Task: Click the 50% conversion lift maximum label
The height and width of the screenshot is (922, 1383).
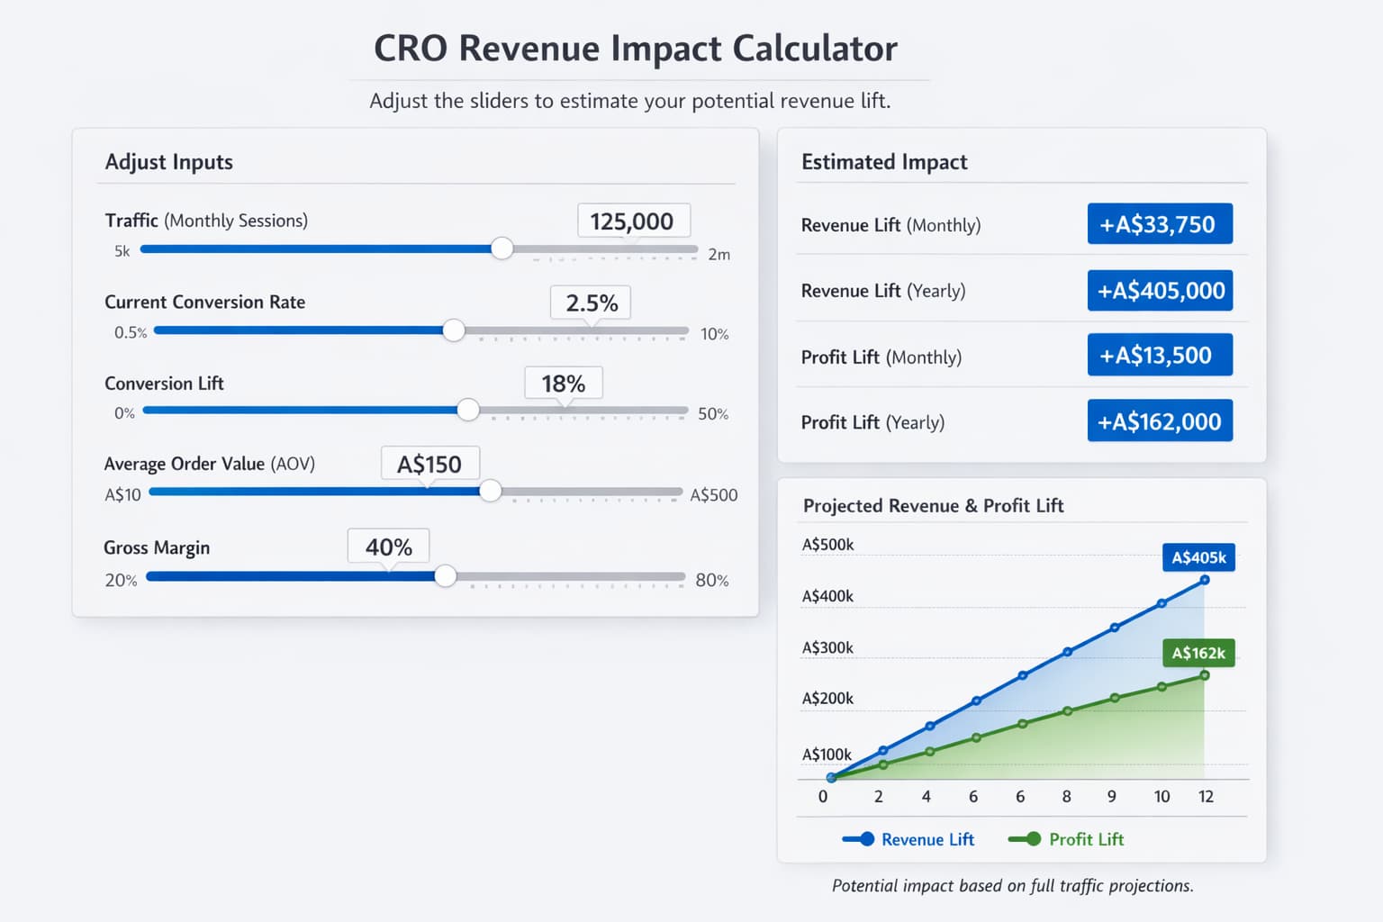Action: tap(713, 414)
